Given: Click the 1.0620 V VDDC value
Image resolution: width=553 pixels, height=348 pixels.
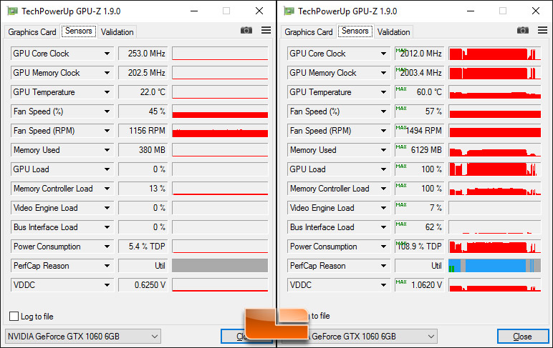Looking at the screenshot, I should (420, 285).
